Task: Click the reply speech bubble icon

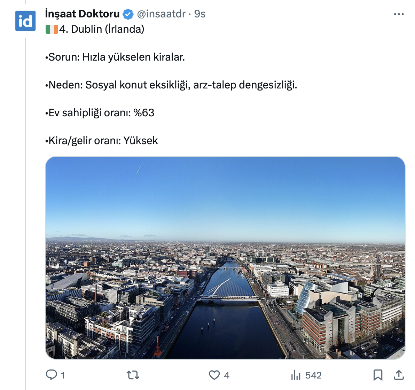Action: [52, 375]
